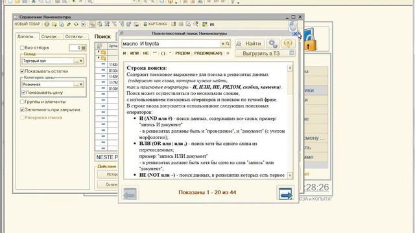Click the icon just left of КАРТИНКА

pyautogui.click(x=145, y=25)
